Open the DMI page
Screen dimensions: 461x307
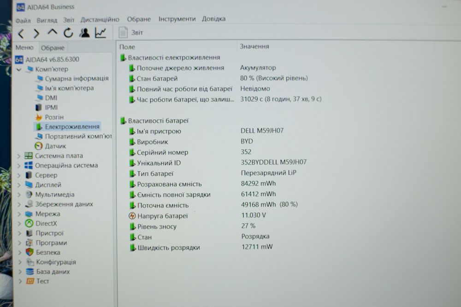coord(51,98)
